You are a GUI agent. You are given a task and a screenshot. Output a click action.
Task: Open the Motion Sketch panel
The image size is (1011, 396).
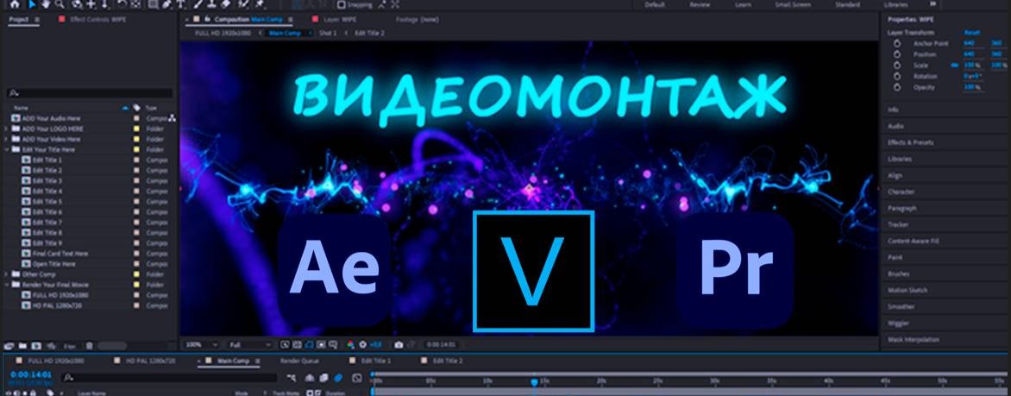(907, 290)
